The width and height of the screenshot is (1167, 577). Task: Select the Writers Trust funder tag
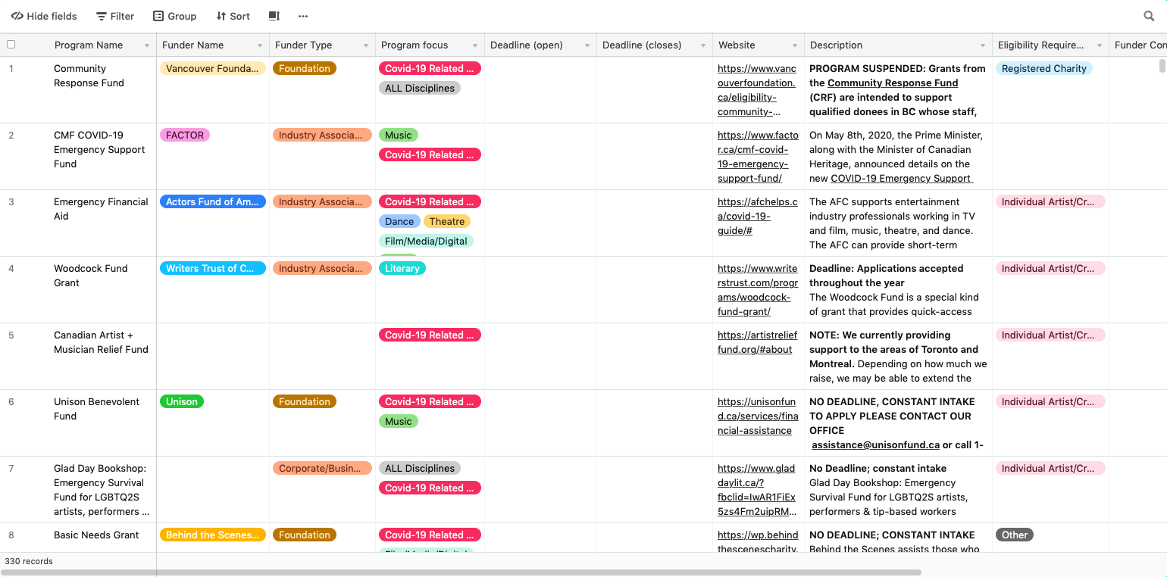coord(213,268)
